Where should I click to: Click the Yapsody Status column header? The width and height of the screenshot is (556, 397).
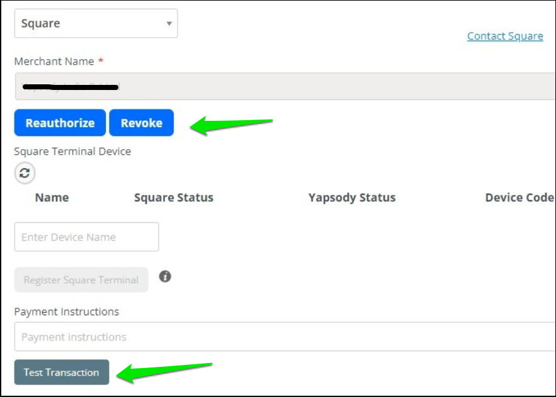352,198
